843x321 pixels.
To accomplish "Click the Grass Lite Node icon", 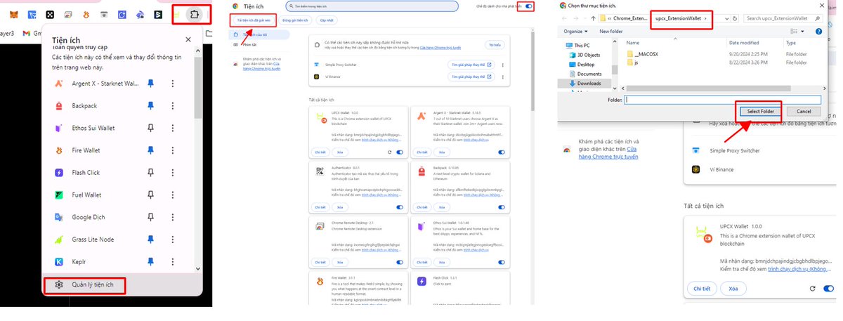I will click(x=58, y=240).
